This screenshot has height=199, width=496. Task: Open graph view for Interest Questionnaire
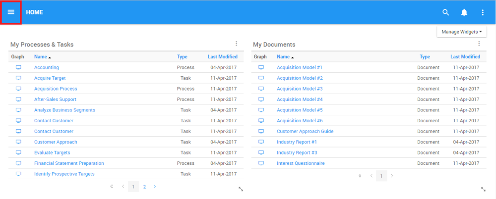261,163
